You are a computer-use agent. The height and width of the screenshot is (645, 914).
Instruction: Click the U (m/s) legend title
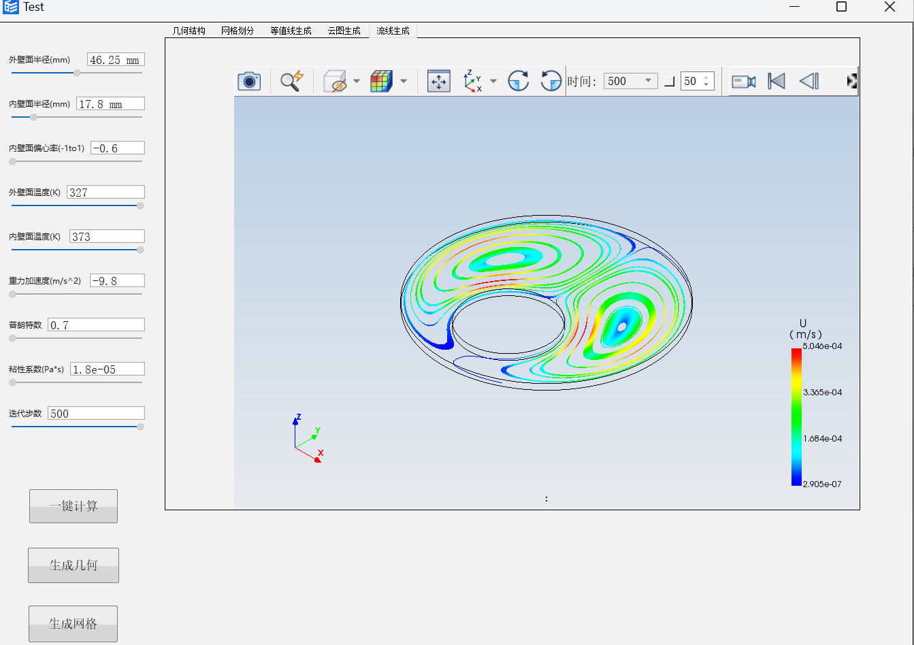point(805,329)
